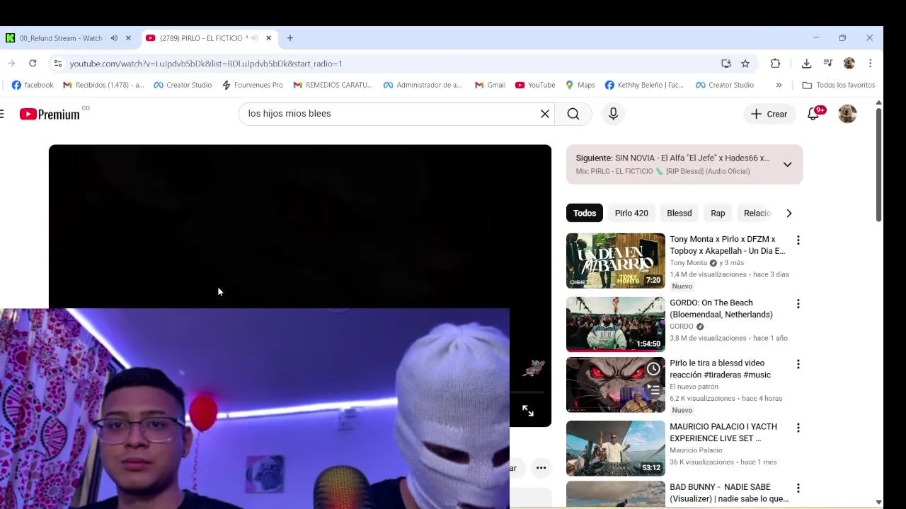Click the page vertical scrollbar thumb

pyautogui.click(x=878, y=164)
